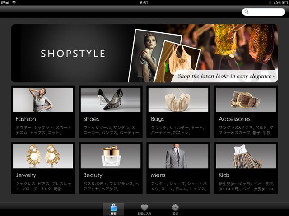Open the Jewelry category earrings image
289x216 pixels.
coord(43,156)
